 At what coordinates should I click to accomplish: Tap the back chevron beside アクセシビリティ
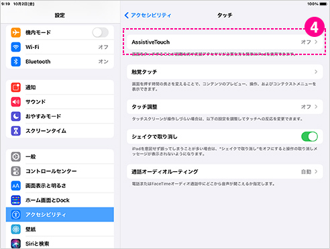(127, 15)
